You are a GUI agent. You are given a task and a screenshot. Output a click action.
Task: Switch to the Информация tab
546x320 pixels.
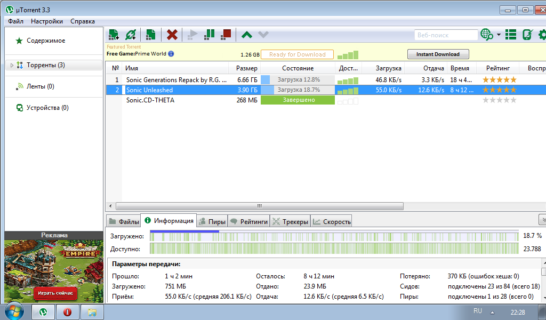[168, 220]
